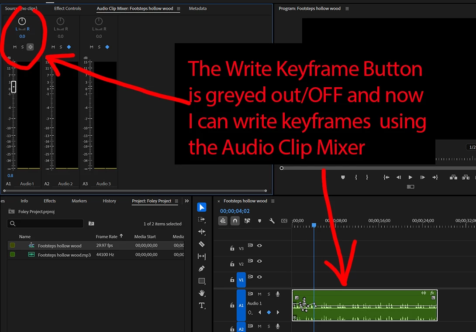
Task: Sort by Frame Rate column header
Action: (106, 237)
